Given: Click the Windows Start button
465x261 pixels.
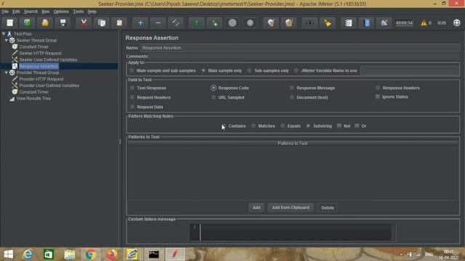Looking at the screenshot, I should point(8,254).
